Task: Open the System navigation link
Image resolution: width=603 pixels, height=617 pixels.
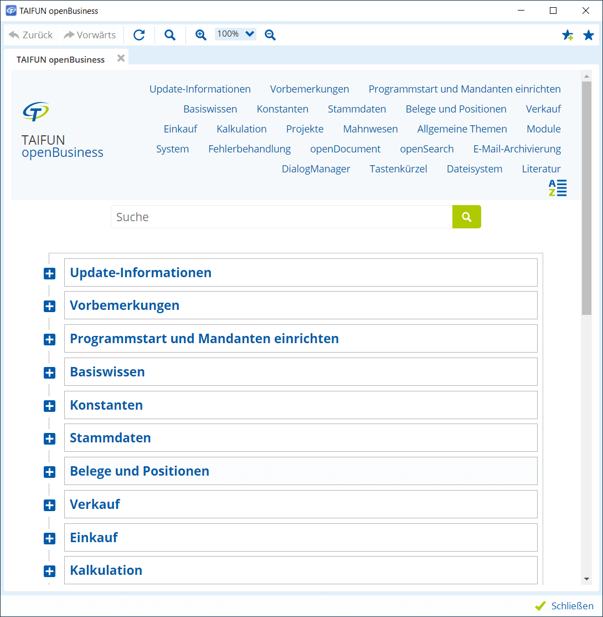Action: pyautogui.click(x=172, y=149)
